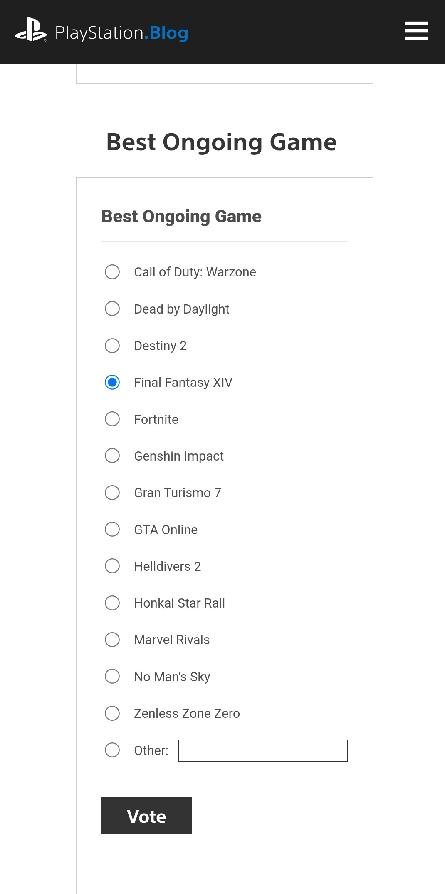Open the hamburger menu icon

[x=416, y=31]
